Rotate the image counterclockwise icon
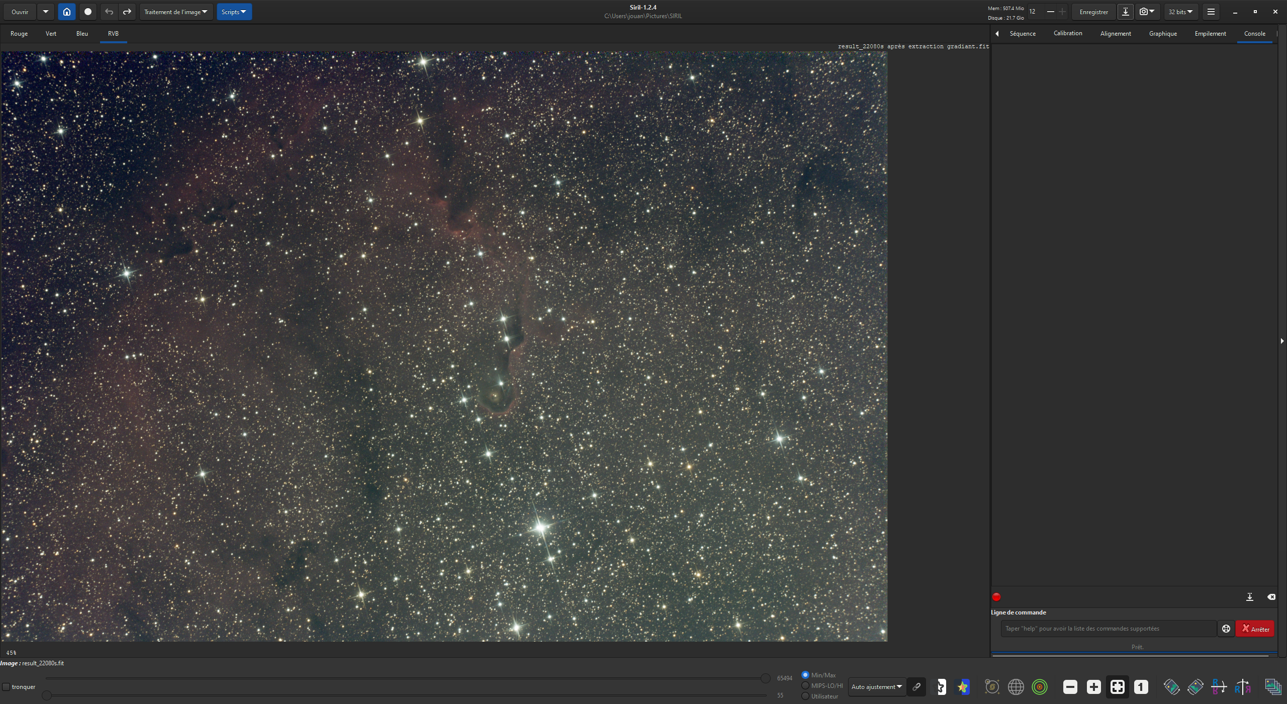Image resolution: width=1287 pixels, height=704 pixels. [1171, 687]
